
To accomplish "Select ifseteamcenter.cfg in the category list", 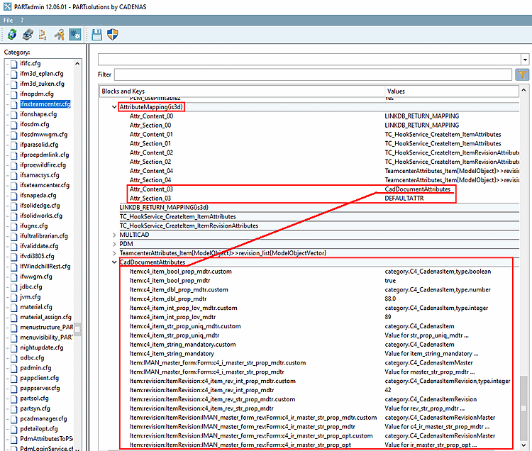I will point(45,186).
